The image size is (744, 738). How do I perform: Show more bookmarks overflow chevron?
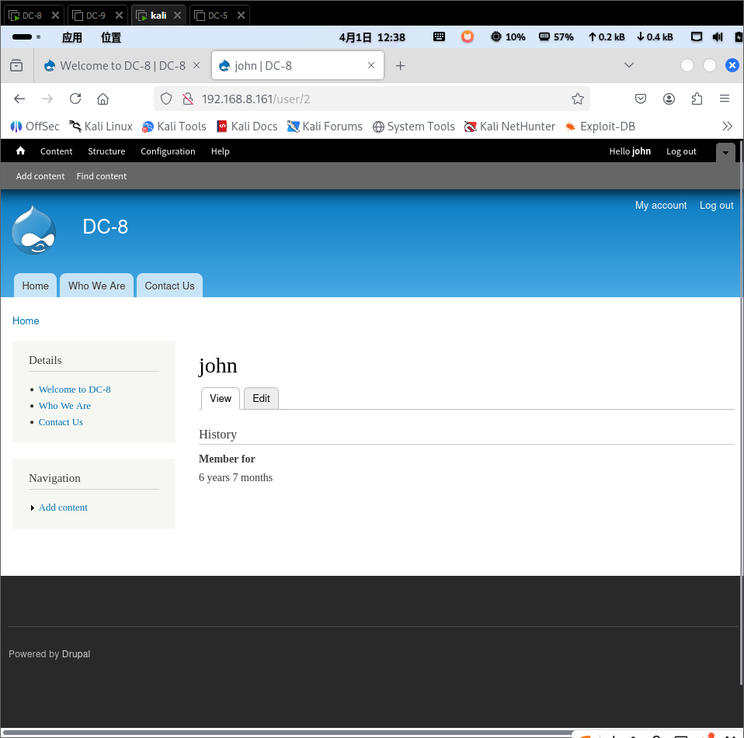point(727,126)
